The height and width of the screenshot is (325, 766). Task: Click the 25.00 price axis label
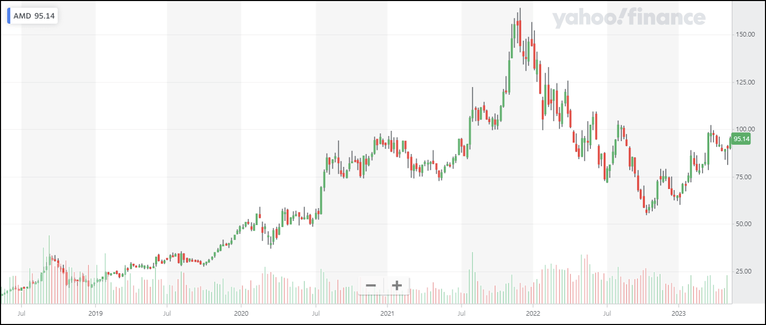click(744, 271)
